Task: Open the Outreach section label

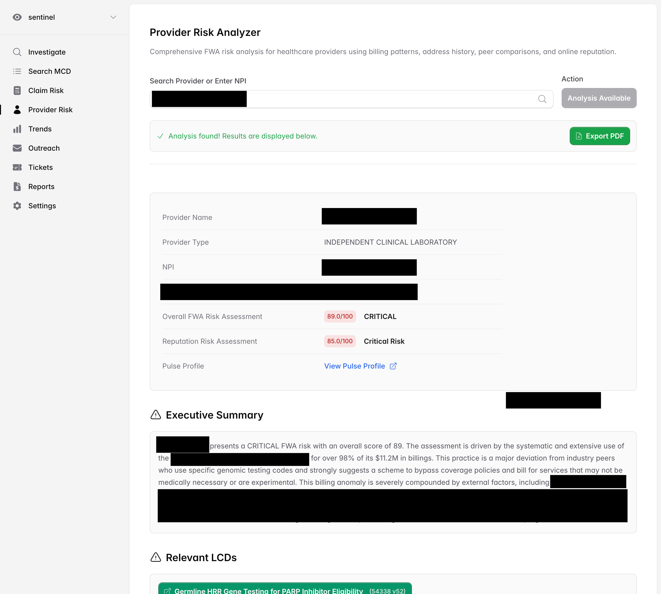Action: pos(44,148)
